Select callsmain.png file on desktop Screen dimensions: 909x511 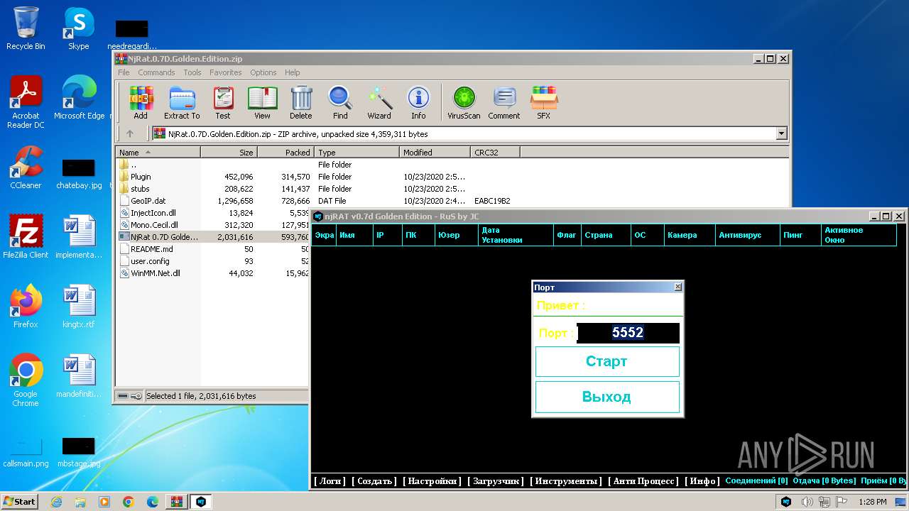[x=26, y=451]
